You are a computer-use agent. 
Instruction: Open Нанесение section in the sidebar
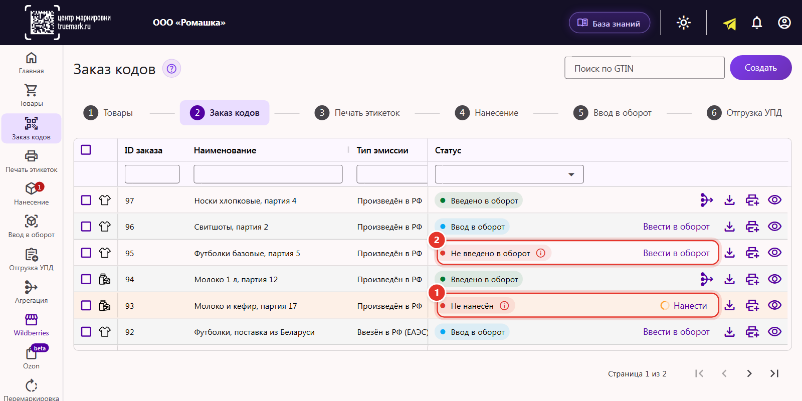point(31,194)
